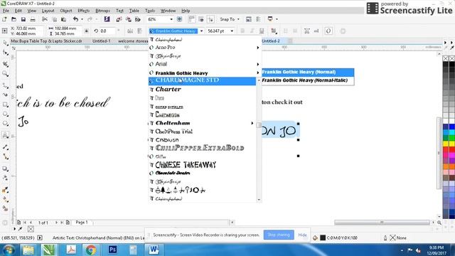Expand the Arial font submenu arrow
Screen dimensions: 455x256
pos(257,65)
